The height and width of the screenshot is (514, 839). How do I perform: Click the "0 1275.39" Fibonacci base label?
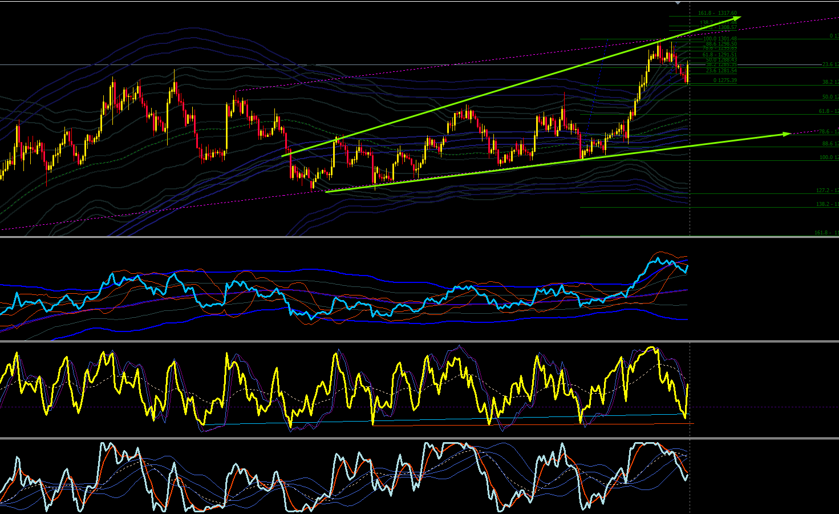(x=725, y=80)
